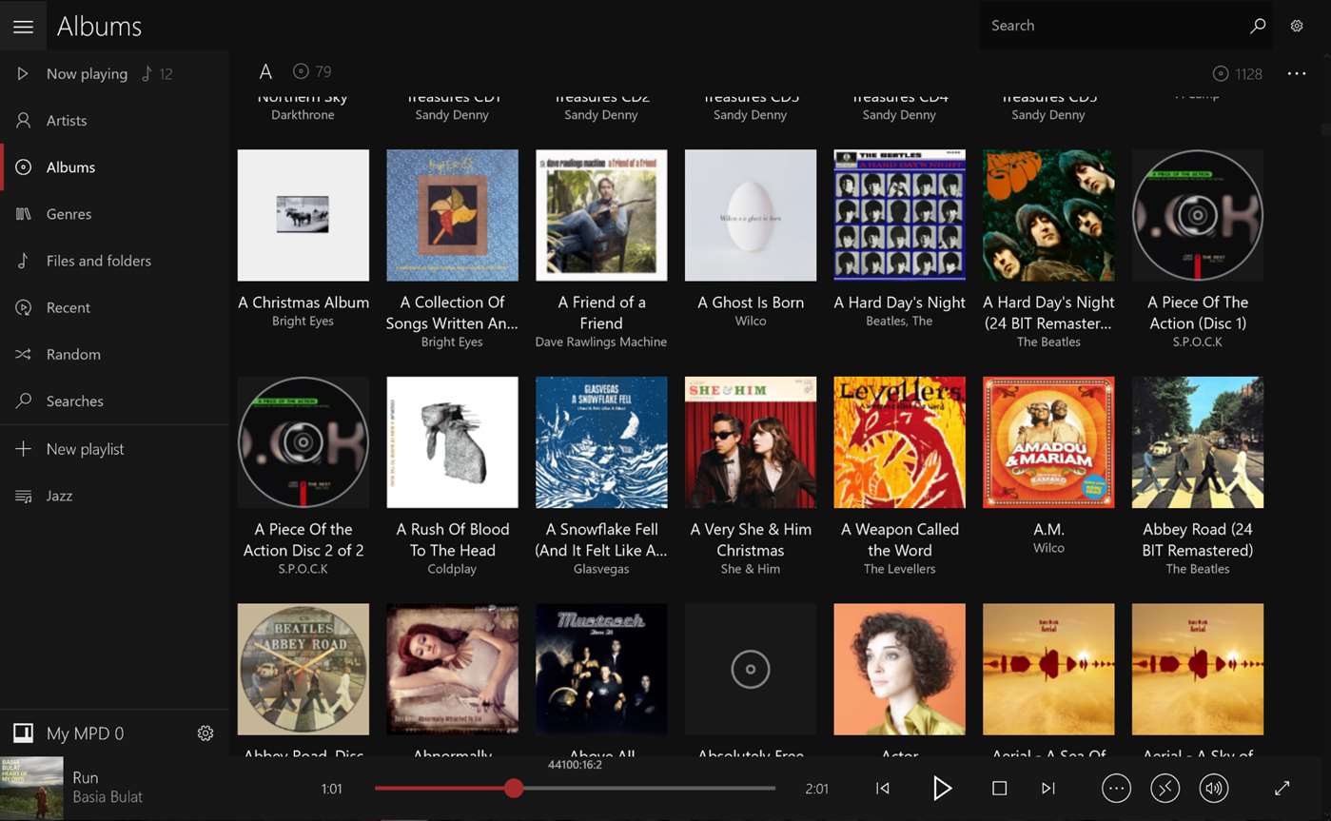Screen dimensions: 1331x821
Task: Open A Snowflake Fell album by Glasvegas
Action: (601, 442)
